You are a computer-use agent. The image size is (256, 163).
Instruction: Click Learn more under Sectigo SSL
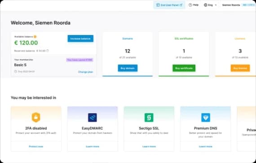pyautogui.click(x=149, y=146)
